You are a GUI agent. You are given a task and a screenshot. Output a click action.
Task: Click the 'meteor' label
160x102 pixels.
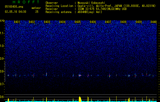pos(36,8)
